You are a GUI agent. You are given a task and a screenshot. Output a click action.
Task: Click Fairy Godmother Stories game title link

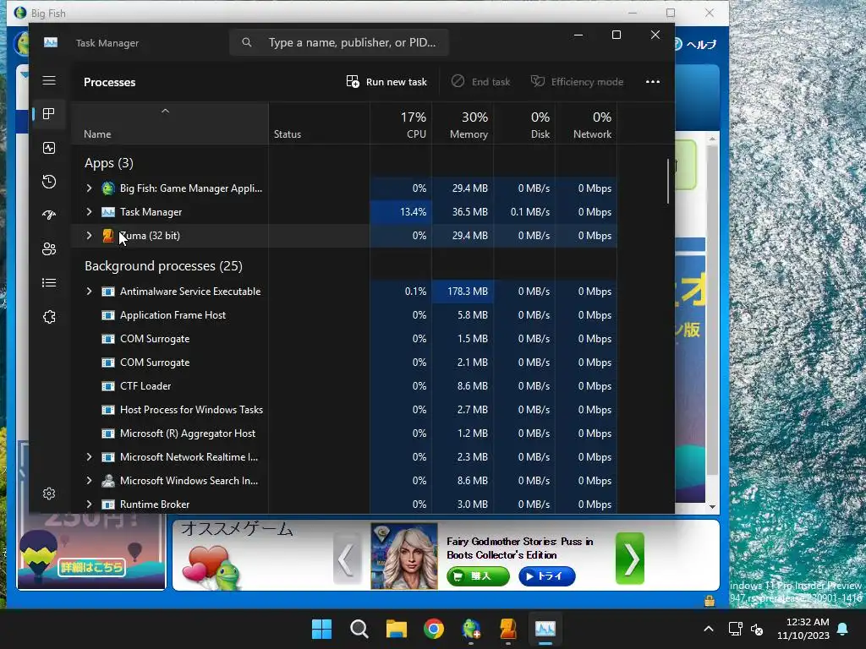(x=520, y=548)
